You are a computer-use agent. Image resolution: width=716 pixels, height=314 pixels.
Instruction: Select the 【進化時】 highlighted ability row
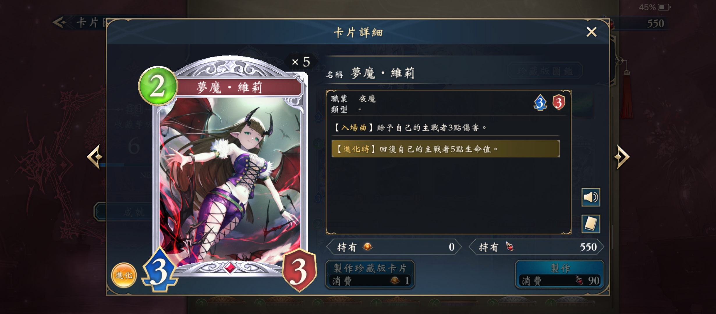pos(445,149)
